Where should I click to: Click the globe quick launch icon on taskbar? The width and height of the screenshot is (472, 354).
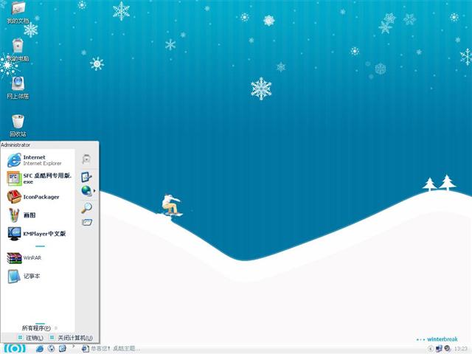[51, 349]
